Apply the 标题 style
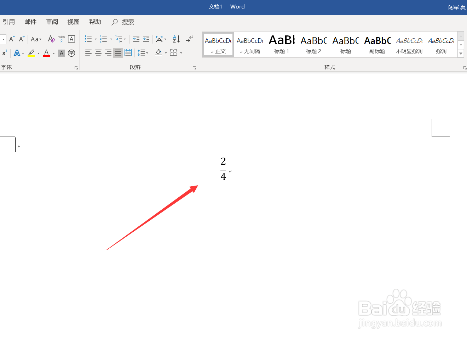 coord(346,44)
